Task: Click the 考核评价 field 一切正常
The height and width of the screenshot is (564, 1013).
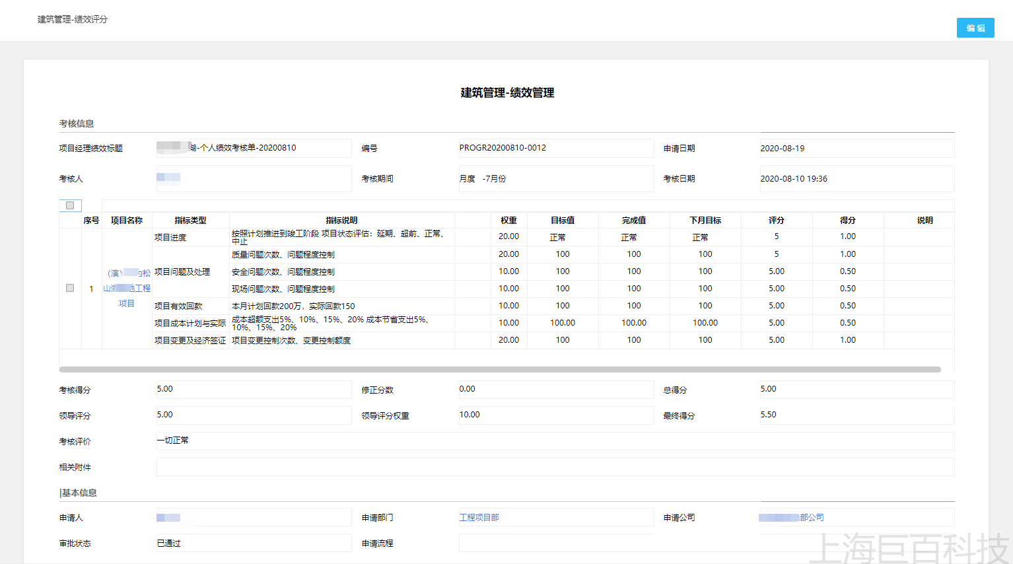Action: [x=555, y=441]
